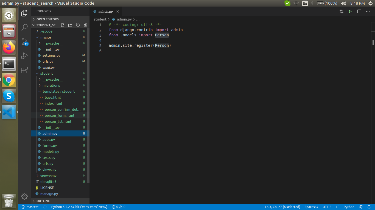Open the editor More Actions ellipsis
The height and width of the screenshot is (210, 375).
(368, 11)
